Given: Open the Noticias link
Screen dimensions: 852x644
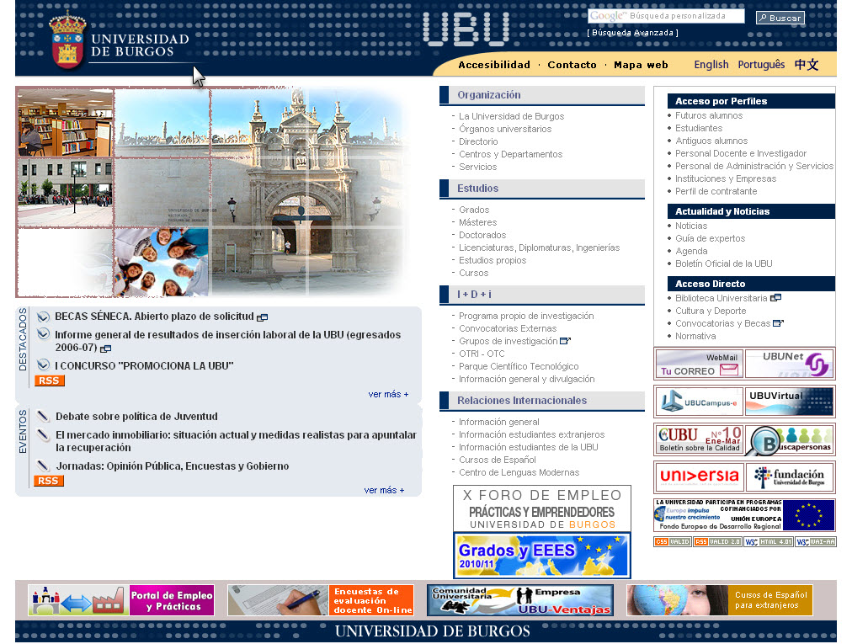Looking at the screenshot, I should pos(691,226).
